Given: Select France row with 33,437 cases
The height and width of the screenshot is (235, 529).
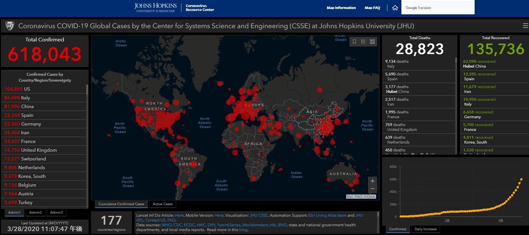Looking at the screenshot, I should [44, 141].
